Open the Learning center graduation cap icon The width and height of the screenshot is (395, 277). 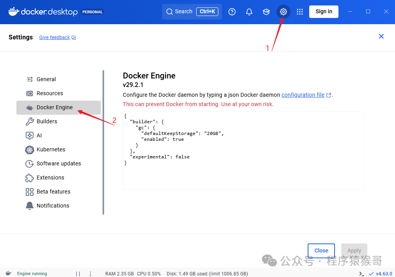click(266, 12)
